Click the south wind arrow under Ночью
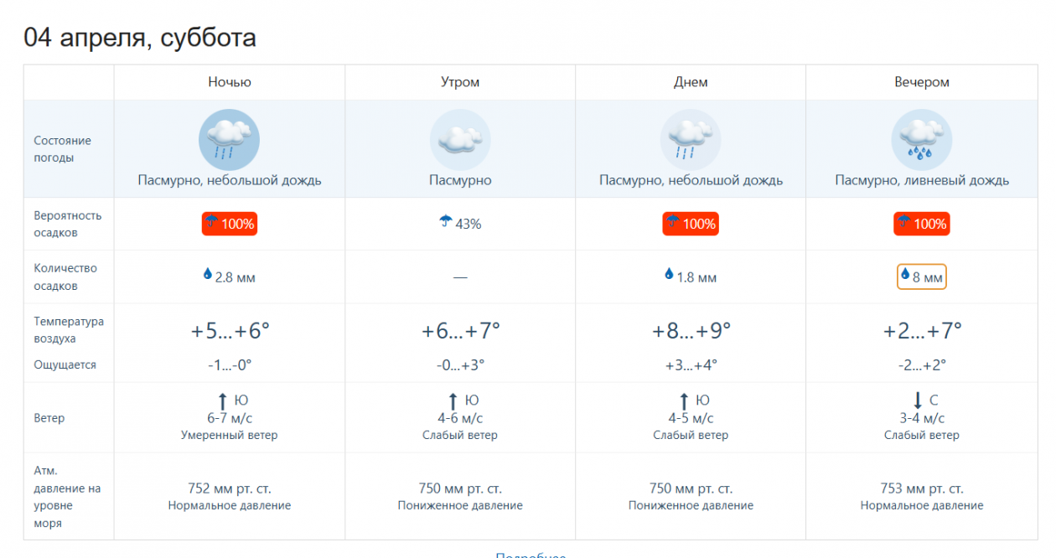Image resolution: width=1056 pixels, height=558 pixels. click(x=223, y=401)
